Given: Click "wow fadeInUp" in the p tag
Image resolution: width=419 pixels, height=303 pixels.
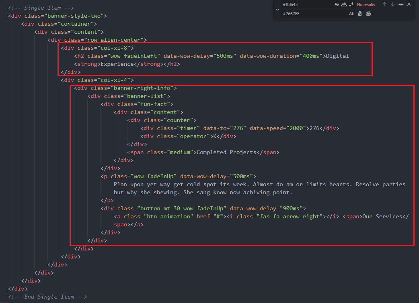Looking at the screenshot, I should (154, 176).
